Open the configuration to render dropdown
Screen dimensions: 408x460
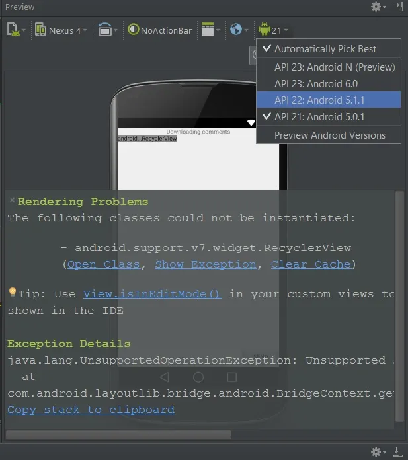tap(16, 30)
